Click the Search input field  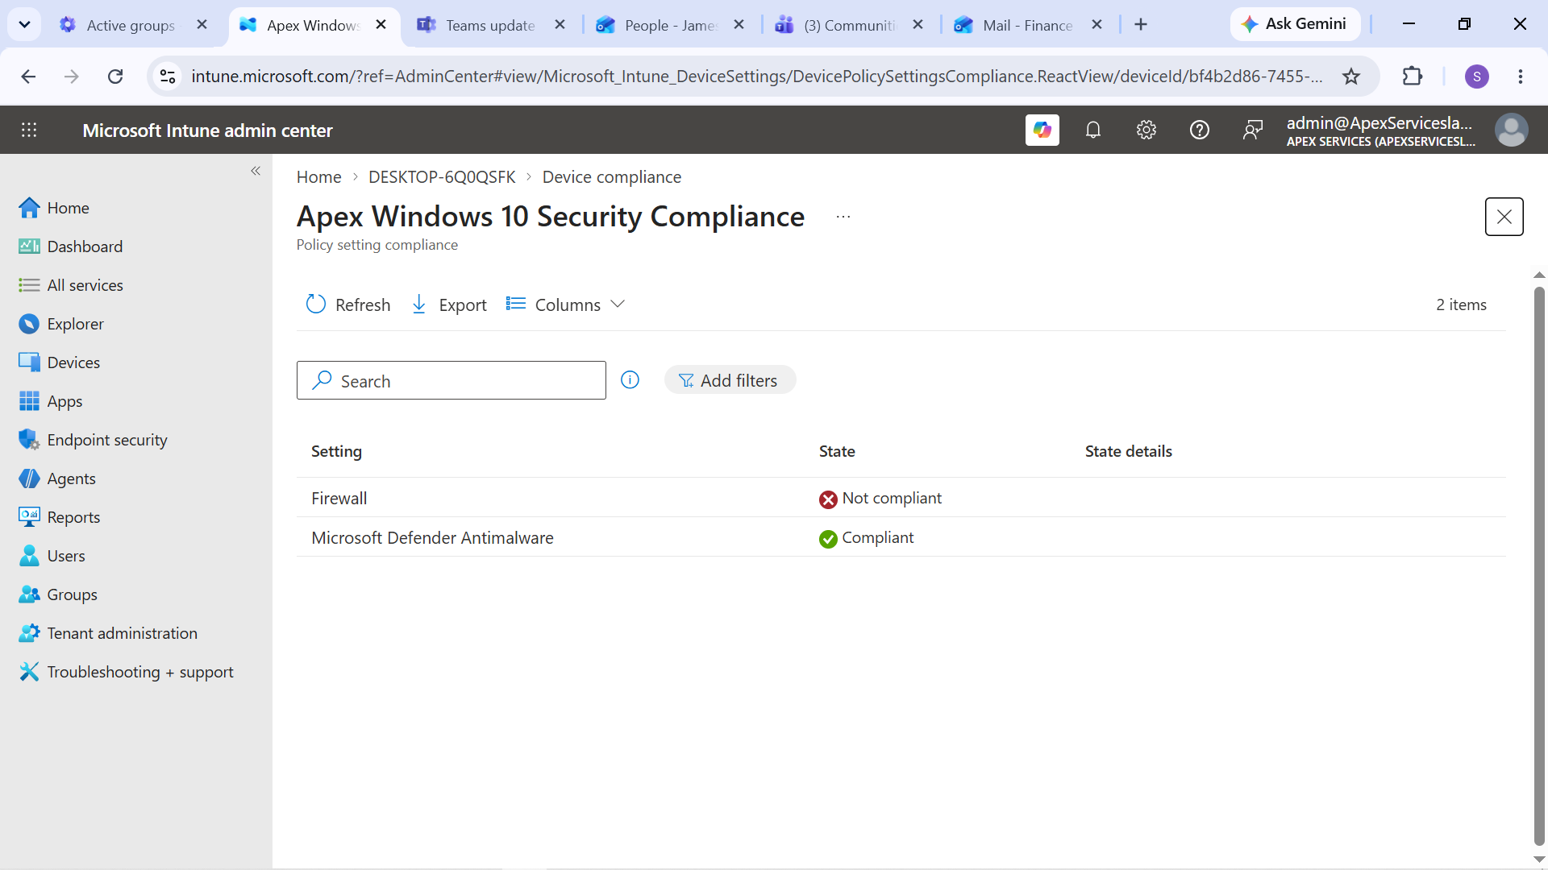451,380
